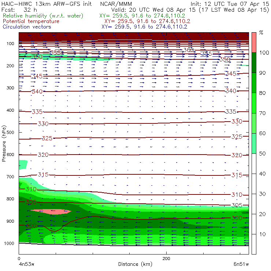The height and width of the screenshot is (271, 271).
Task: Click the '500' pressure axis tick label
Action: [10, 132]
